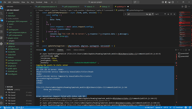
Task: Go to the previous find match
Action: pos(165,14)
